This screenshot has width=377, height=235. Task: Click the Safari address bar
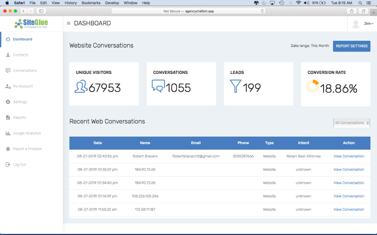[188, 11]
